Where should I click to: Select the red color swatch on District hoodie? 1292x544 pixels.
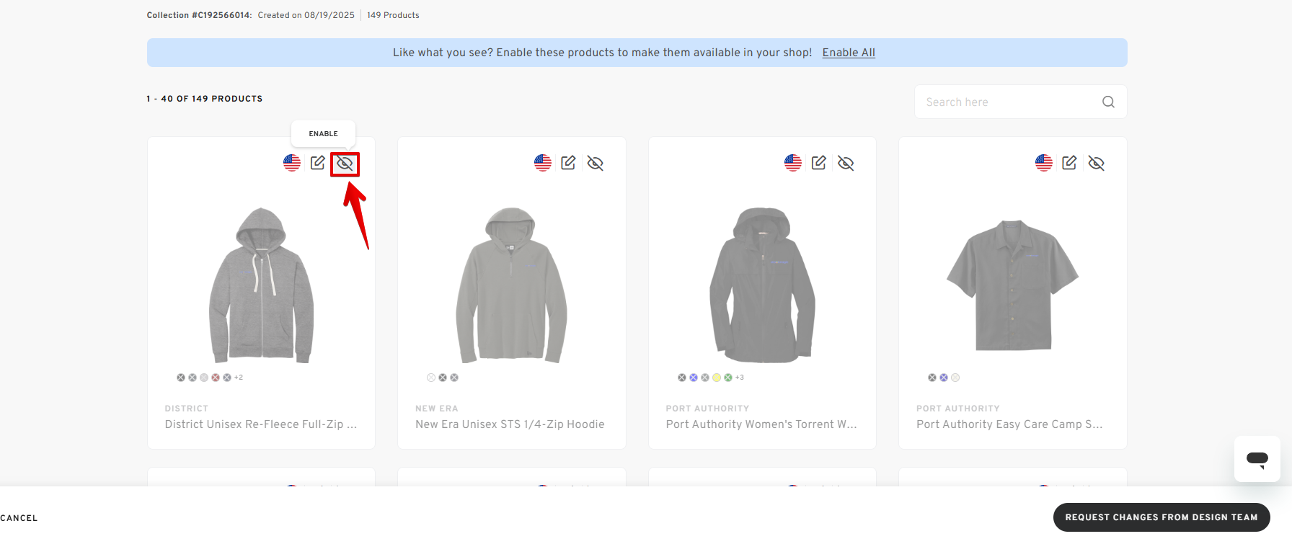[x=216, y=378]
